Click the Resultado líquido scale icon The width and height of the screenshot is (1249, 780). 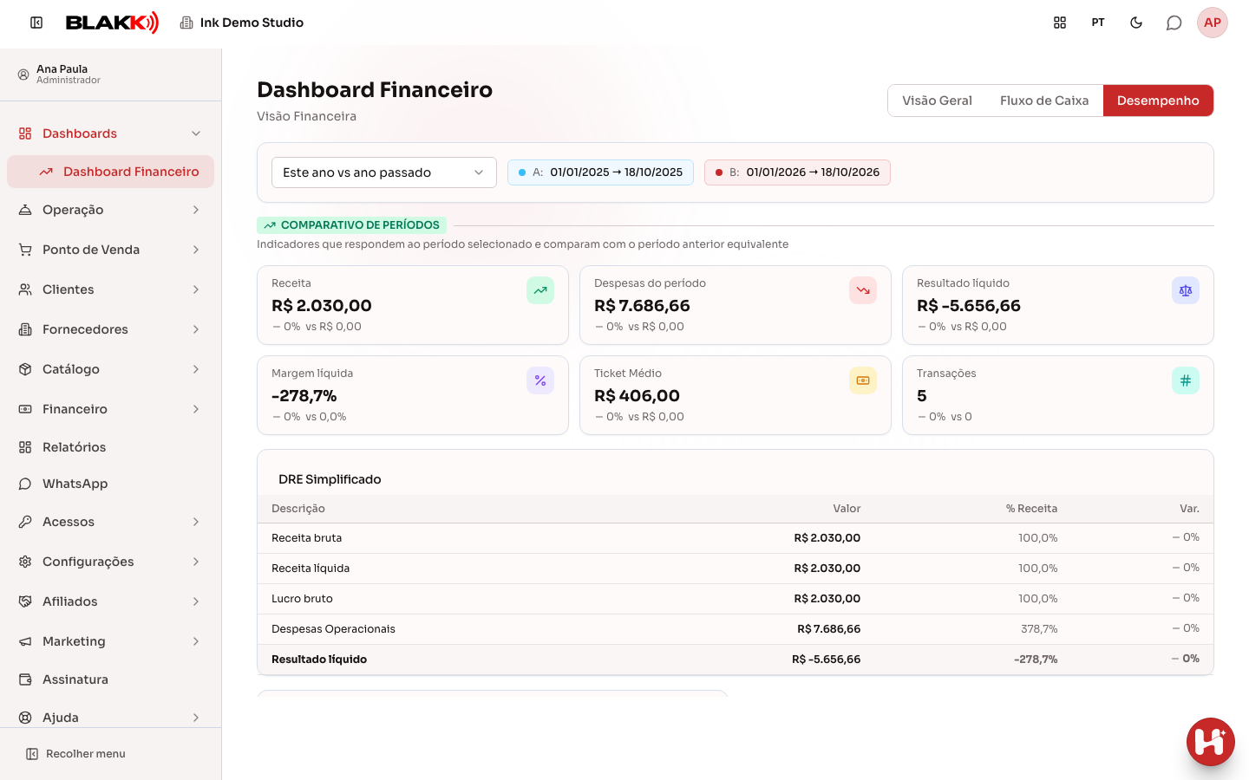click(x=1186, y=290)
